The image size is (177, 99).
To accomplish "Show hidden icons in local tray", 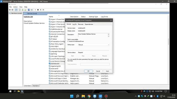I will click(136, 96).
